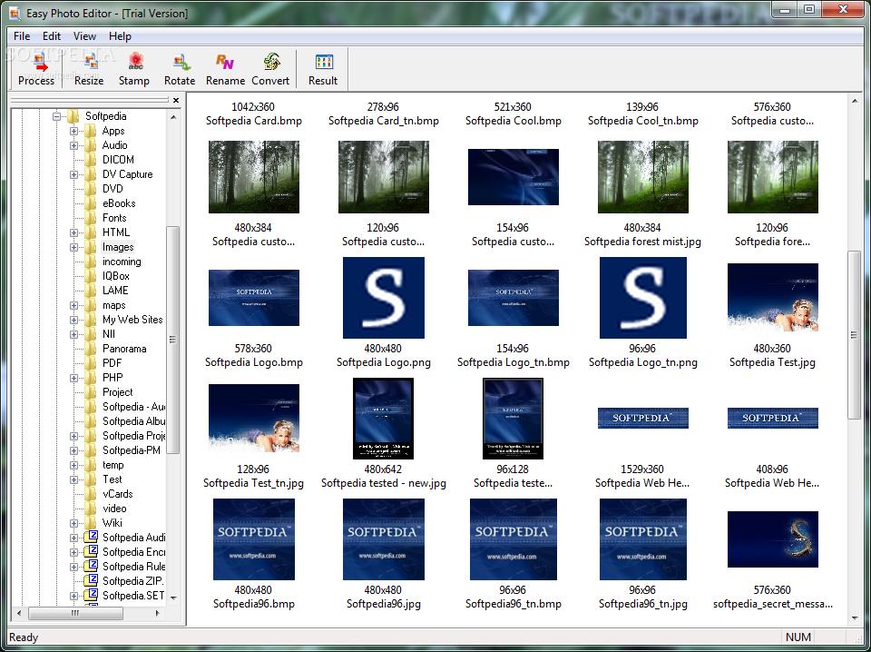Click the thumbnail pane scroll up arrow

click(855, 101)
